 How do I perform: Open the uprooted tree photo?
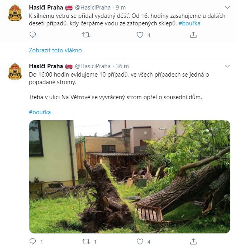click(129, 177)
